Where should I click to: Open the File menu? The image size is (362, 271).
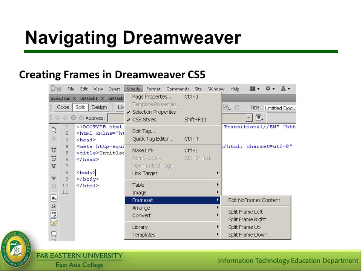tap(71, 89)
